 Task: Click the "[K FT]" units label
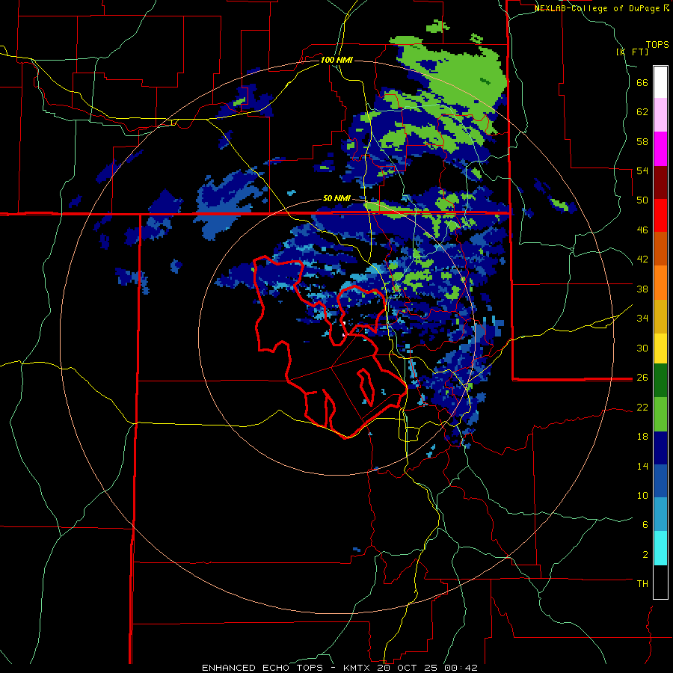tap(632, 52)
